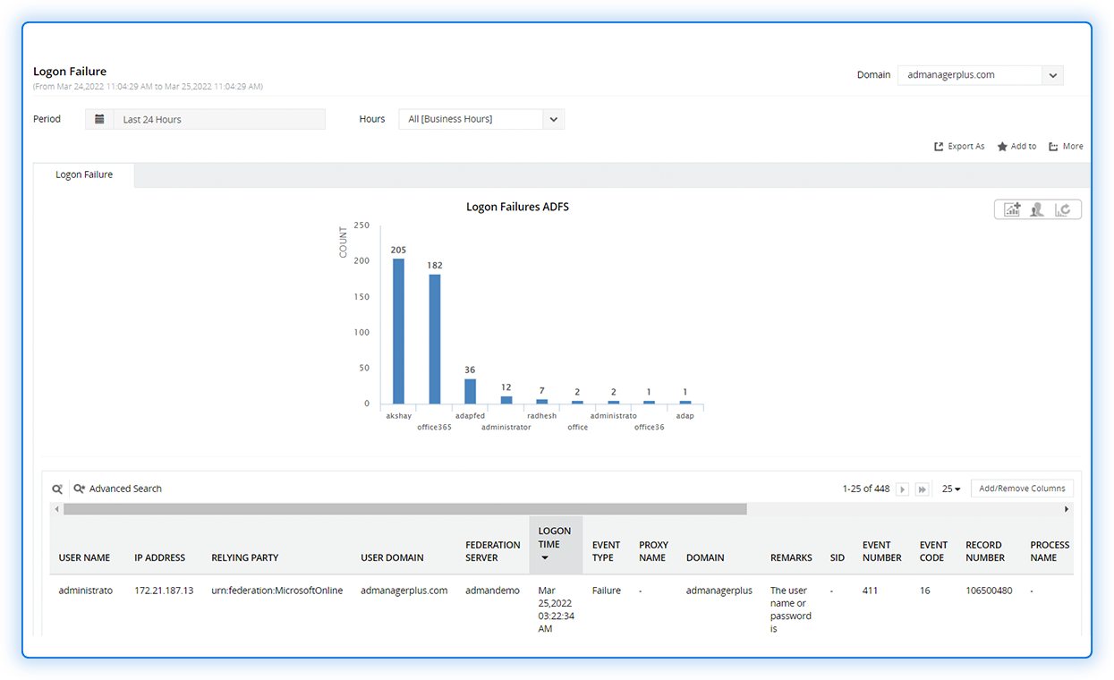Click the scroll right arrow of table

point(1067,509)
